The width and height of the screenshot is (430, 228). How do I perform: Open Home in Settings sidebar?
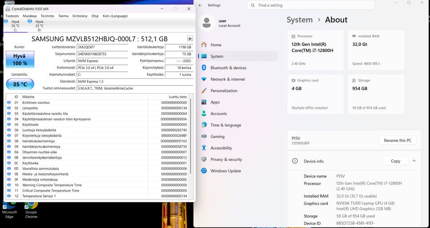pos(238,45)
